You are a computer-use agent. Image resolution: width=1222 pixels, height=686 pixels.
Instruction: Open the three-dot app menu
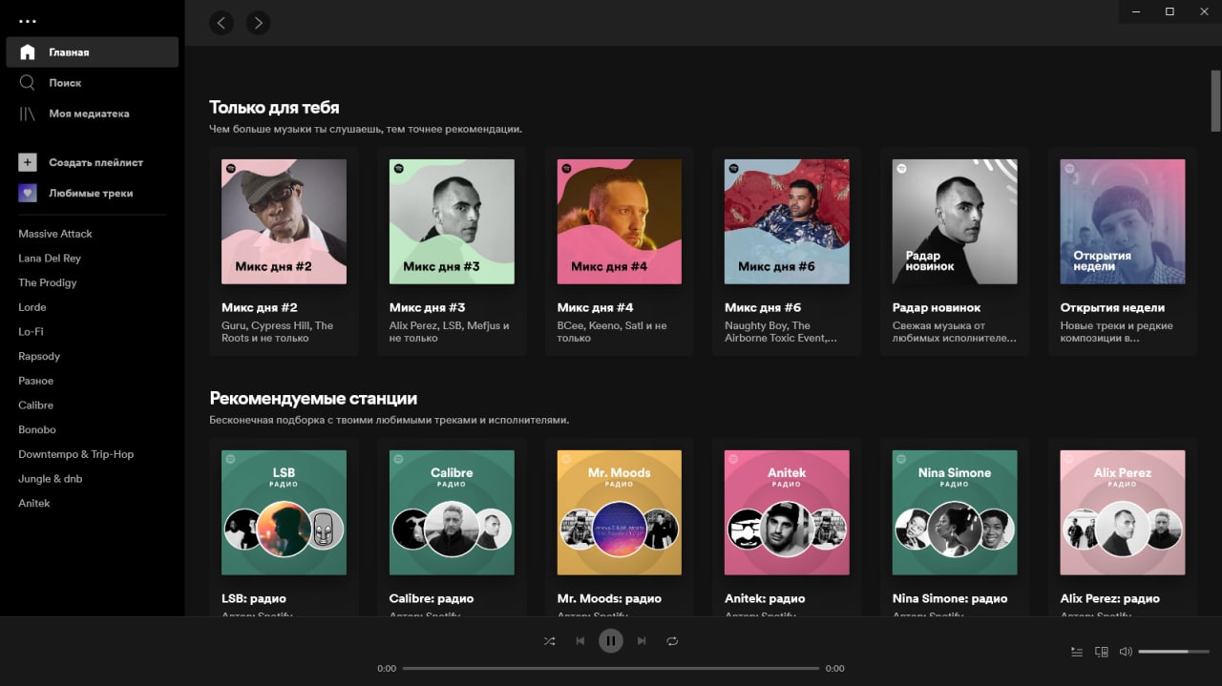[28, 20]
